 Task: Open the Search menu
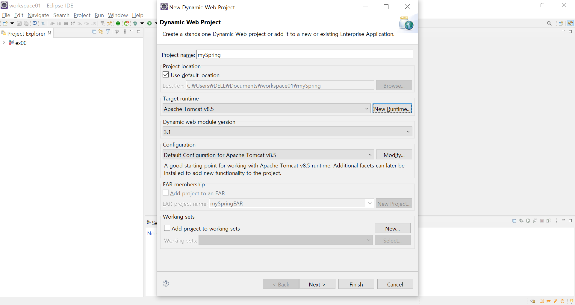(x=61, y=15)
